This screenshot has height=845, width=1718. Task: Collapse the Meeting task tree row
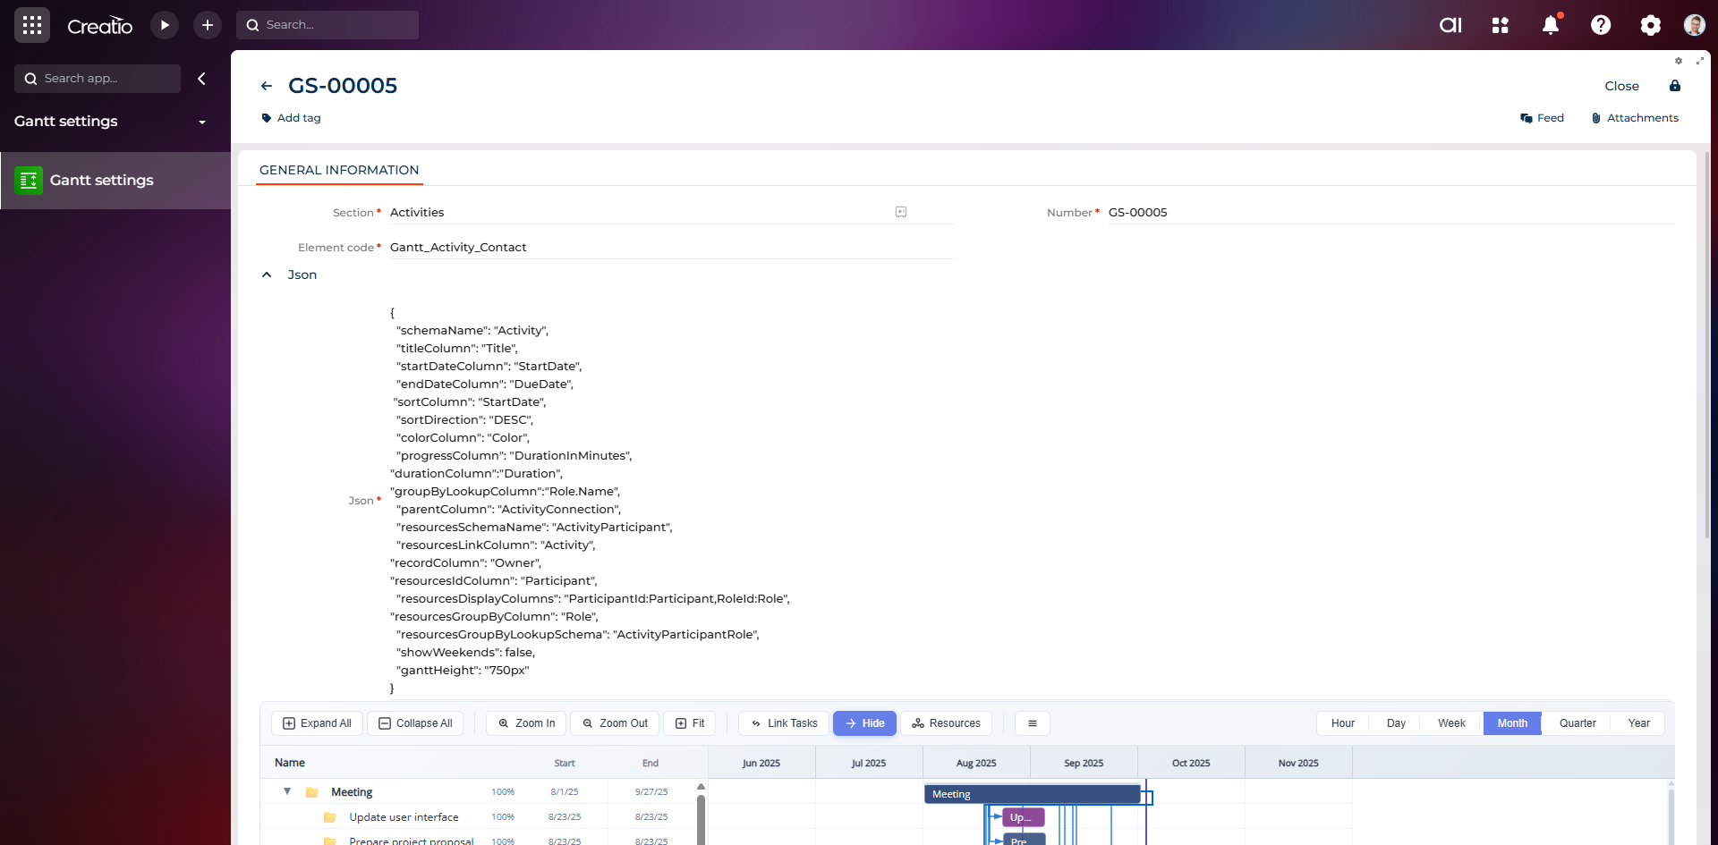tap(287, 791)
